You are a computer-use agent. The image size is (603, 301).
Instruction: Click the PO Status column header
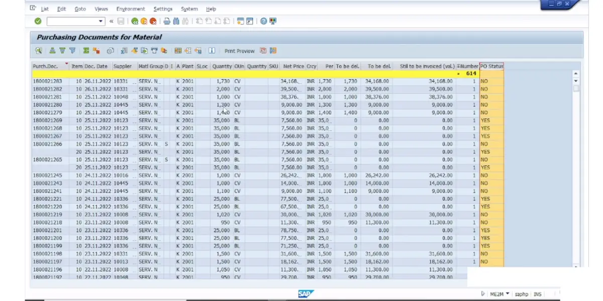coord(491,66)
